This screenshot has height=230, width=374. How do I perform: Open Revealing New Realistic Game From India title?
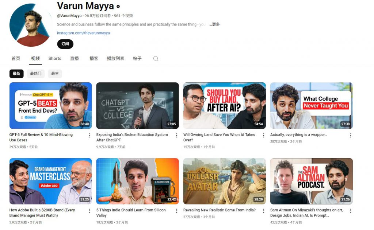click(220, 210)
